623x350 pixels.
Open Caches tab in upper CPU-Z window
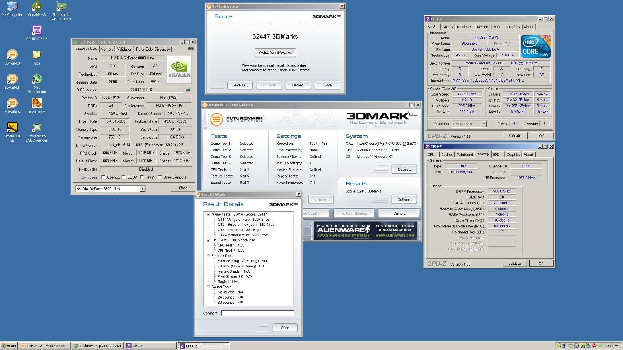point(447,27)
